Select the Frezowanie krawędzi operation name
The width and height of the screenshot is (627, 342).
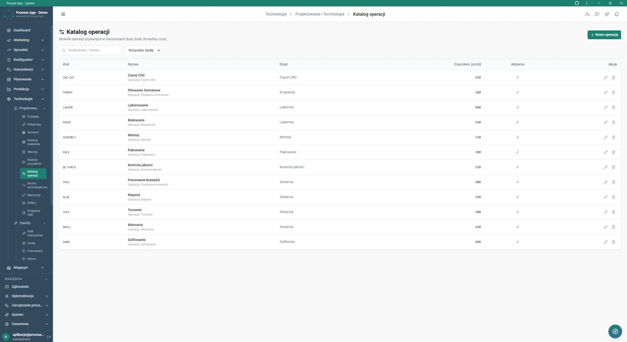(144, 180)
